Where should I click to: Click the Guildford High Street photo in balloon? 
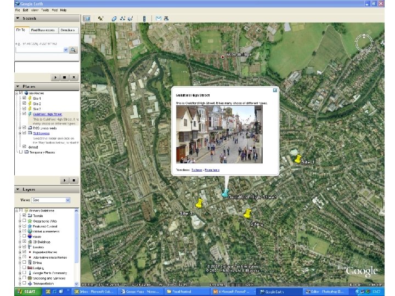pyautogui.click(x=219, y=134)
